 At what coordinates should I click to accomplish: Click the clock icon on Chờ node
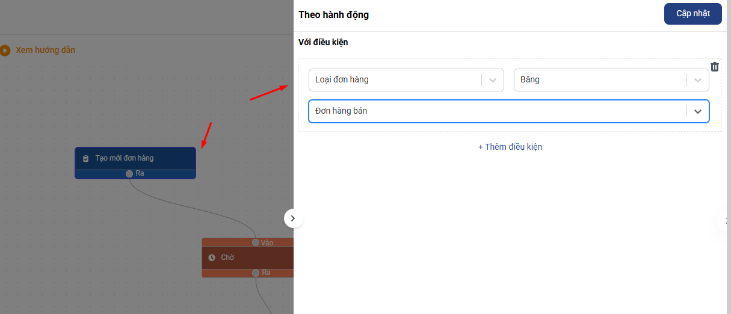[x=212, y=257]
